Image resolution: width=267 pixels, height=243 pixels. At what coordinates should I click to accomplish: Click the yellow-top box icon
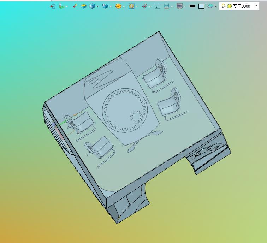pos(83,6)
